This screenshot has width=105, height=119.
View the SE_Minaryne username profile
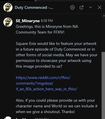[x=28, y=21]
